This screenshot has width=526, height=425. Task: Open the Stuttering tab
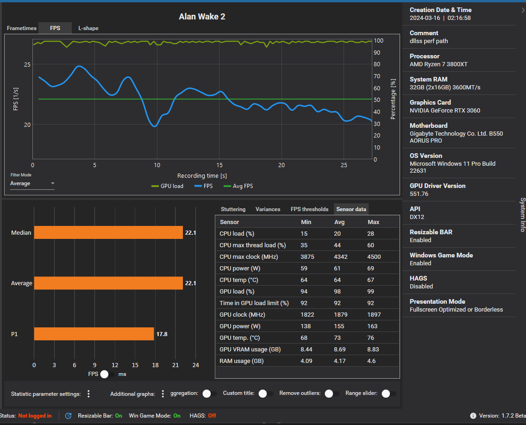(233, 209)
